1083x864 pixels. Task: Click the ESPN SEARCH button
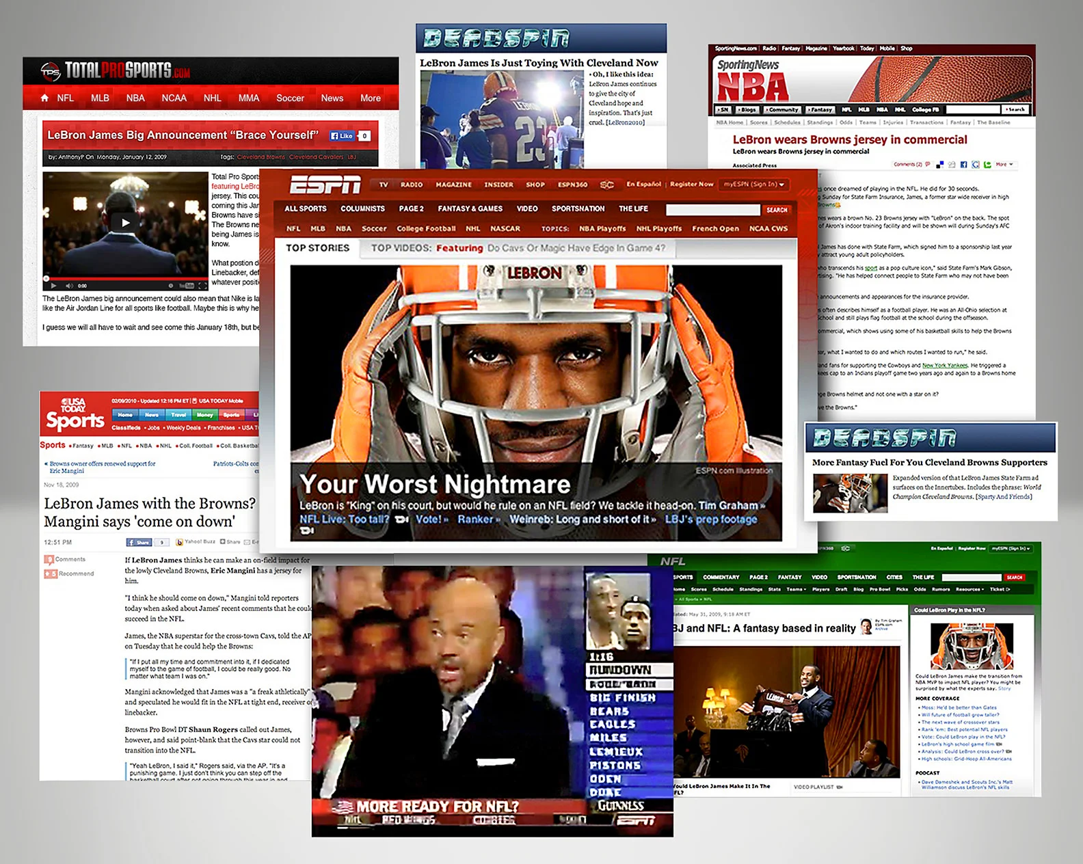pyautogui.click(x=777, y=210)
